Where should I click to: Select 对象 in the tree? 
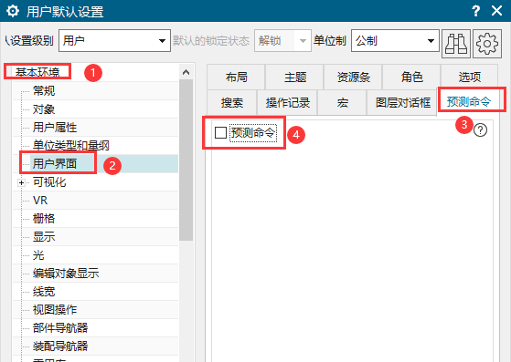(44, 109)
